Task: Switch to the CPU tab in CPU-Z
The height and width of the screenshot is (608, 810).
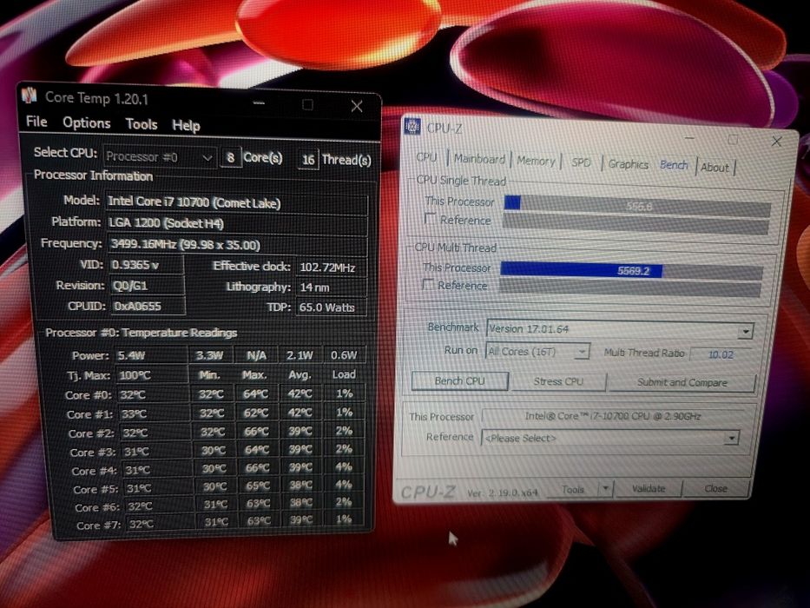Action: [x=426, y=158]
